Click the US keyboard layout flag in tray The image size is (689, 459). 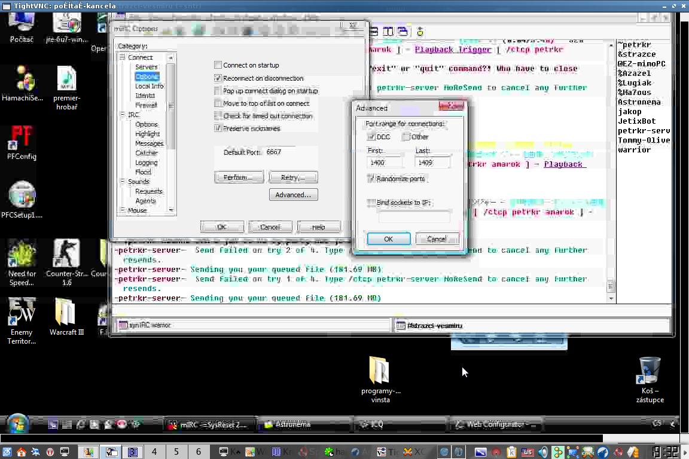pyautogui.click(x=528, y=452)
